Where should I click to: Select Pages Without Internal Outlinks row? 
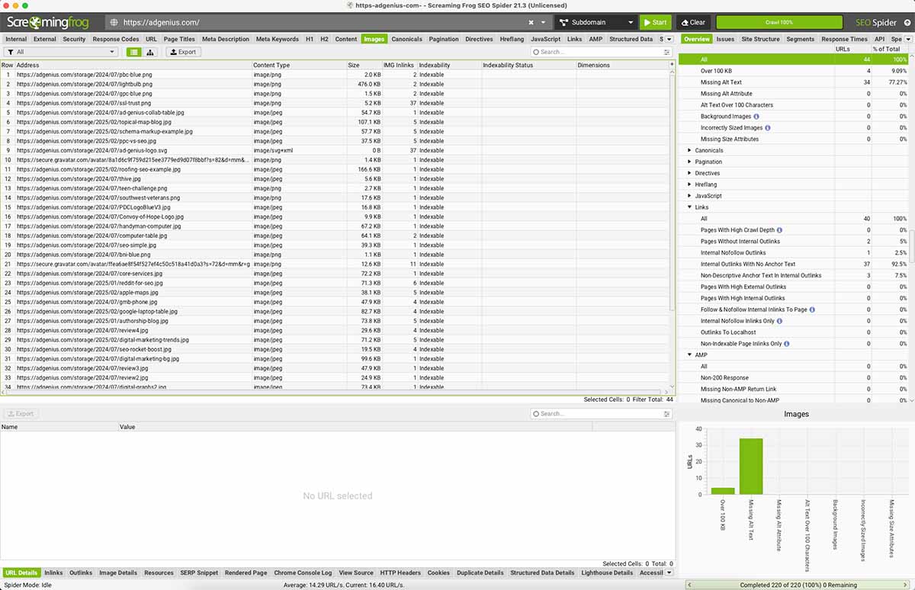794,242
